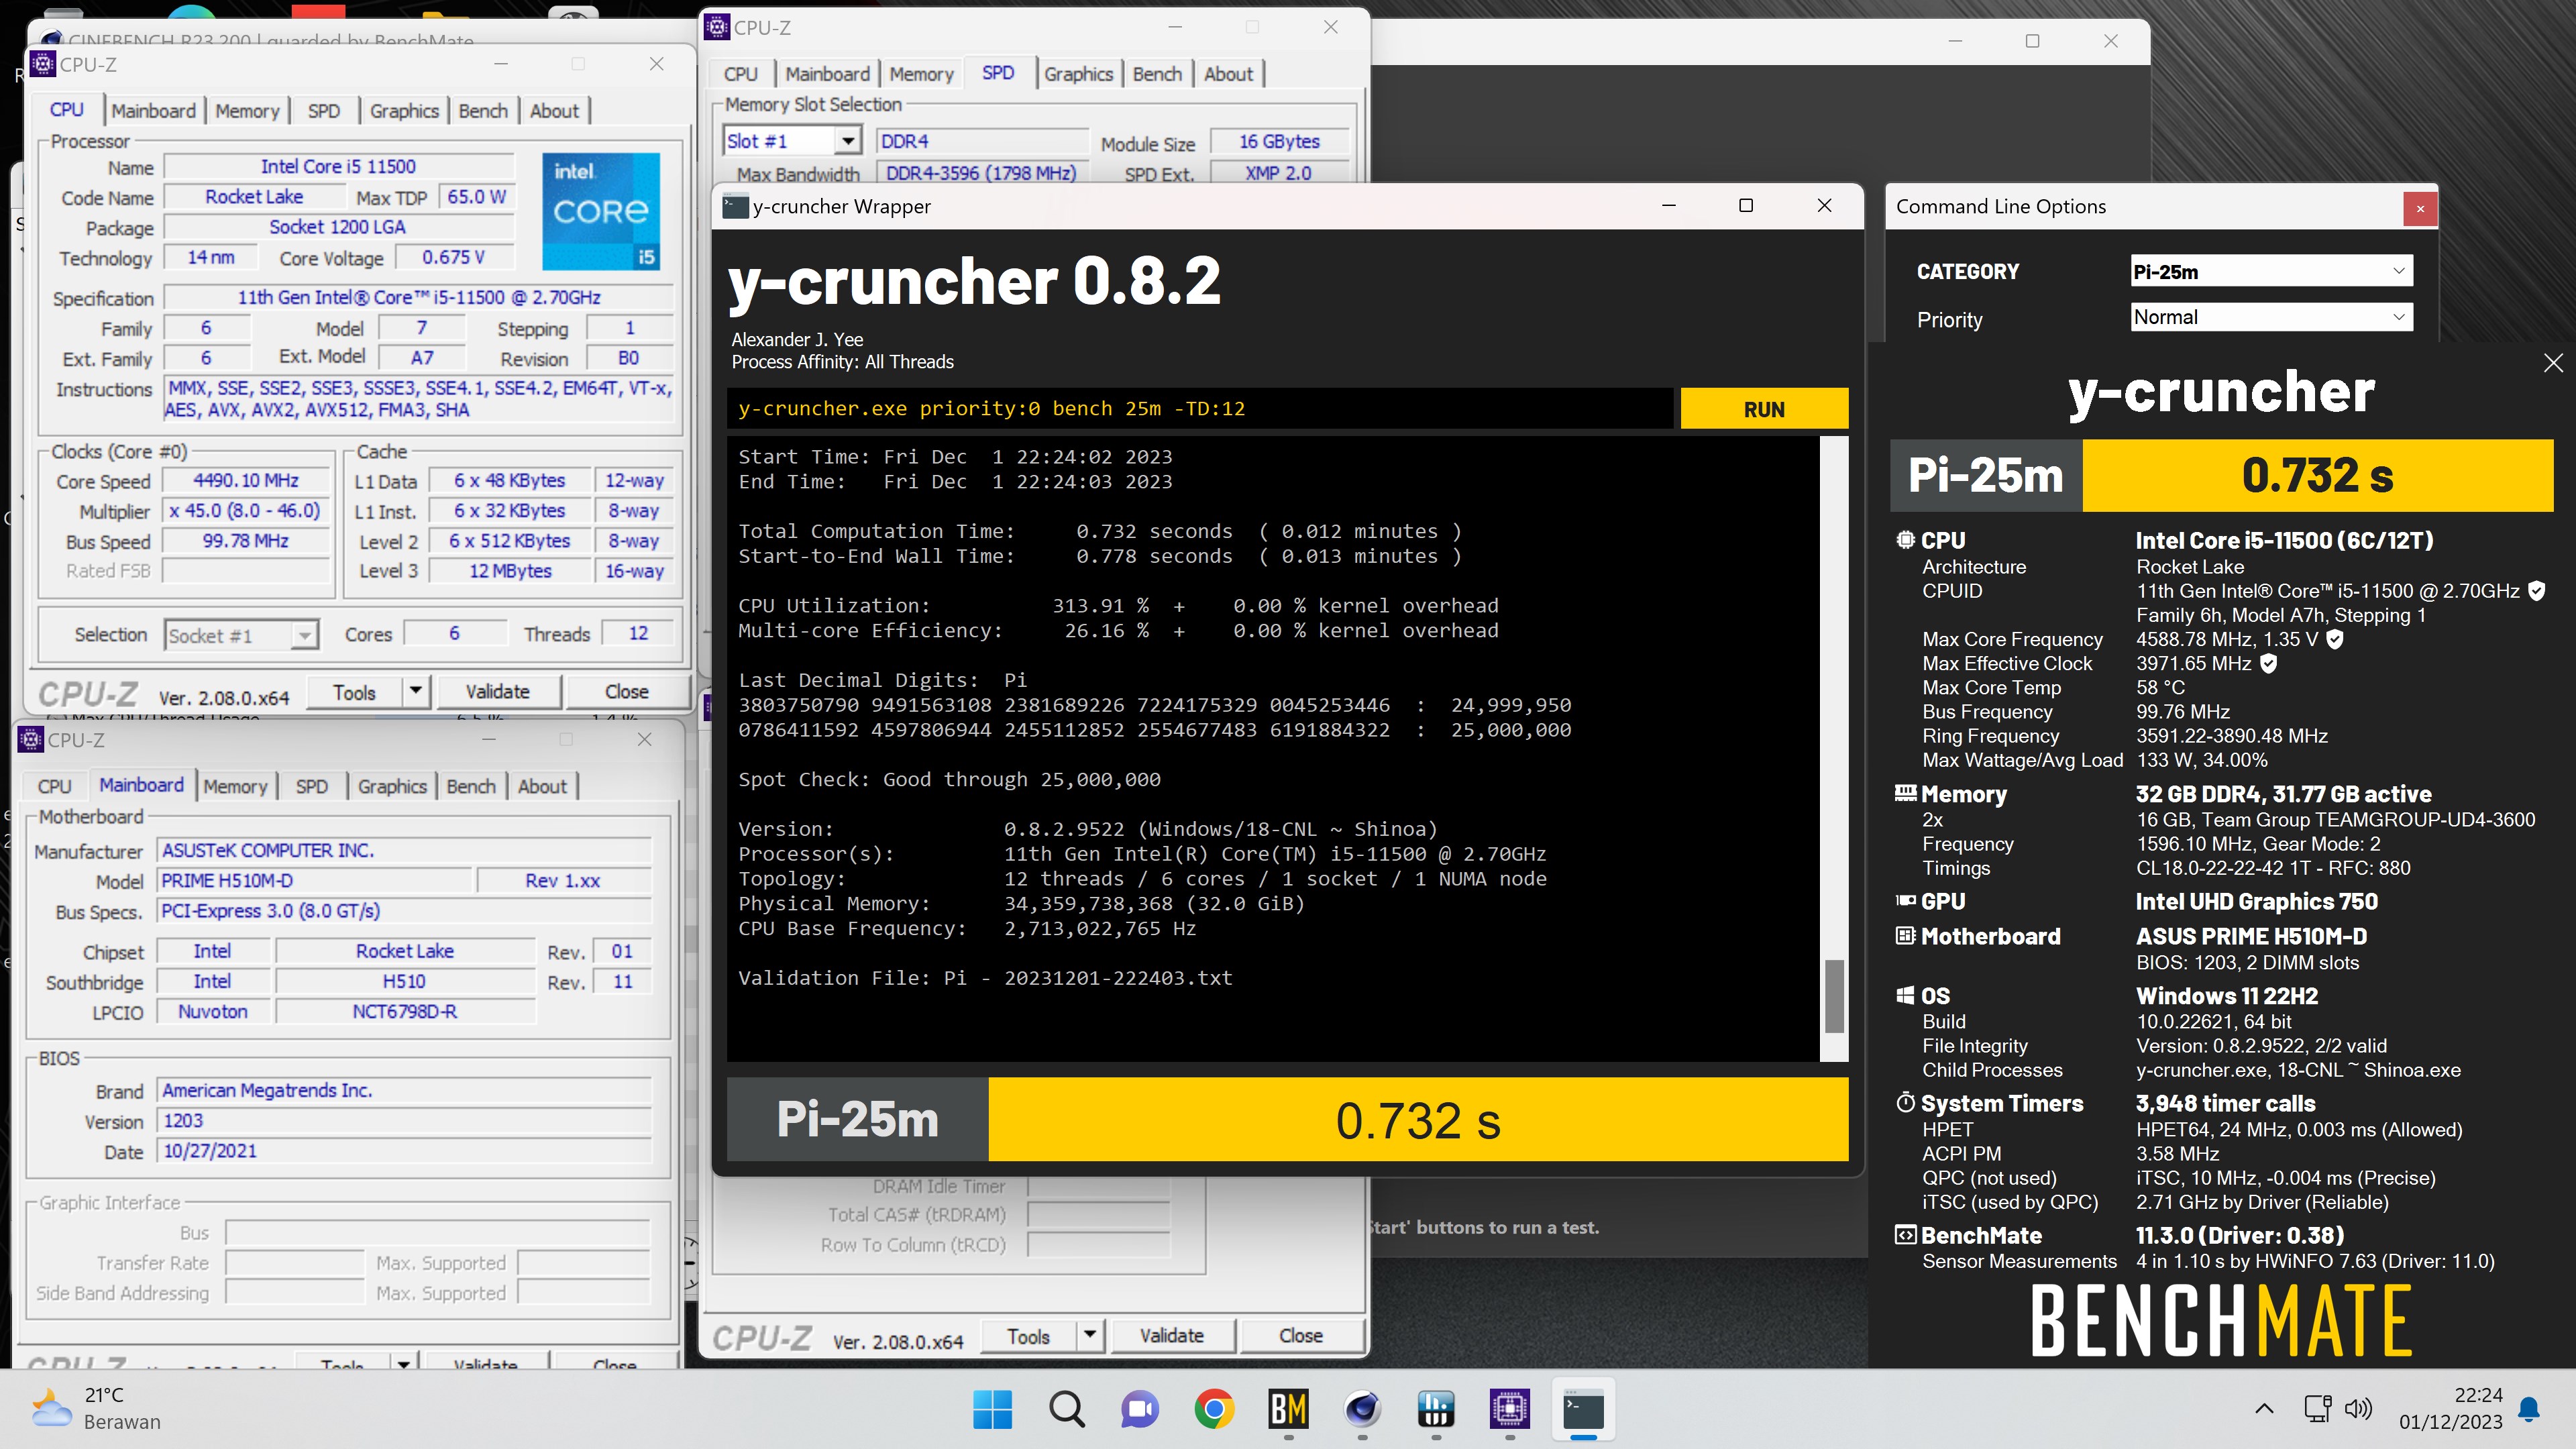Switch to Mainboard tab in top-left CPU-Z
The image size is (2576, 1449).
point(153,111)
